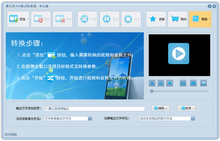Expand the 帮助 button's dropdown arrow

209,19
